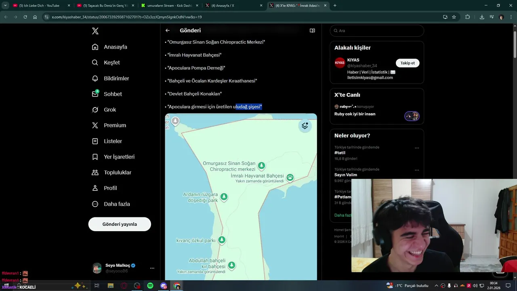517x291 pixels.
Task: Open Bildirimler notifications
Action: click(x=110, y=78)
